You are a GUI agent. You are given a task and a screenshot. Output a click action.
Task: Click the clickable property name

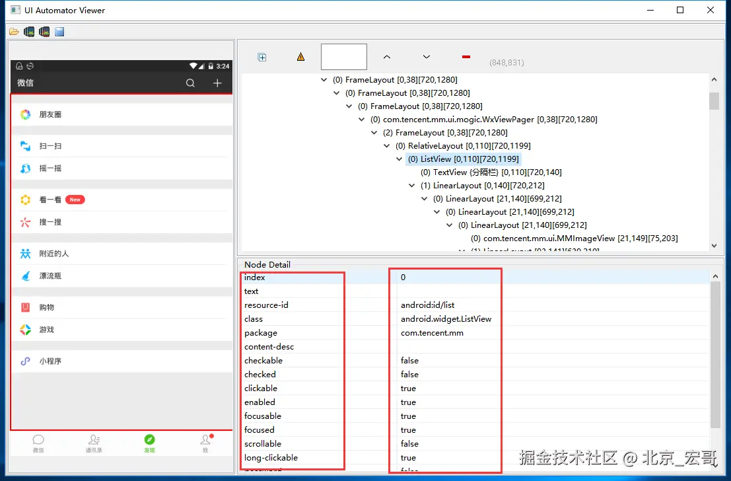[261, 388]
